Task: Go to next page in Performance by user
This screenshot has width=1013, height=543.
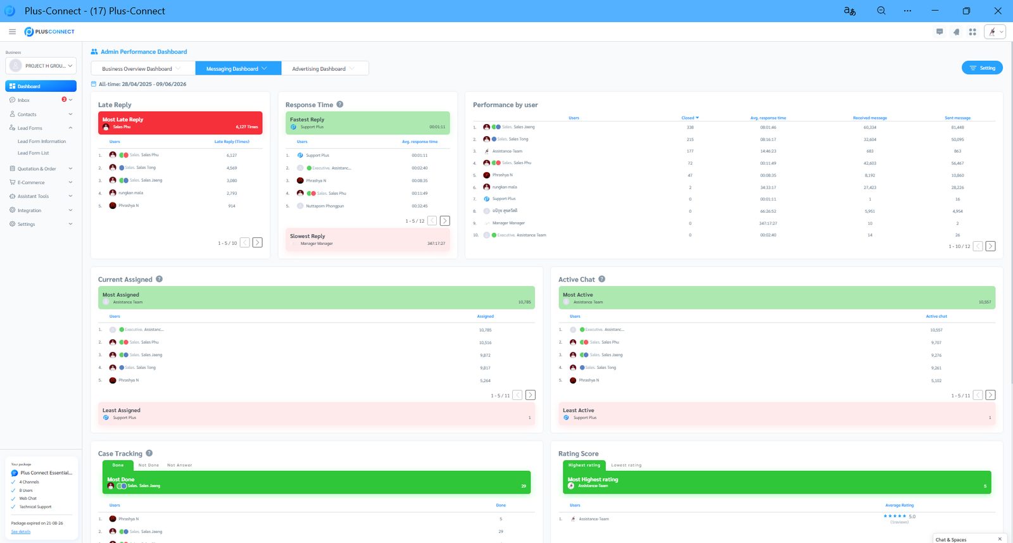Action: coord(991,246)
